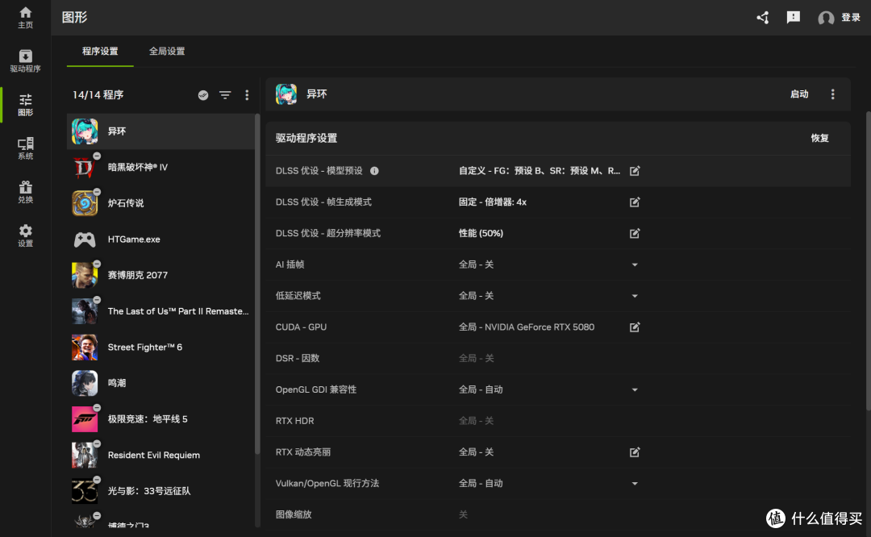Click the 14/14 程序 count label
Viewport: 871px width, 537px height.
coord(98,95)
